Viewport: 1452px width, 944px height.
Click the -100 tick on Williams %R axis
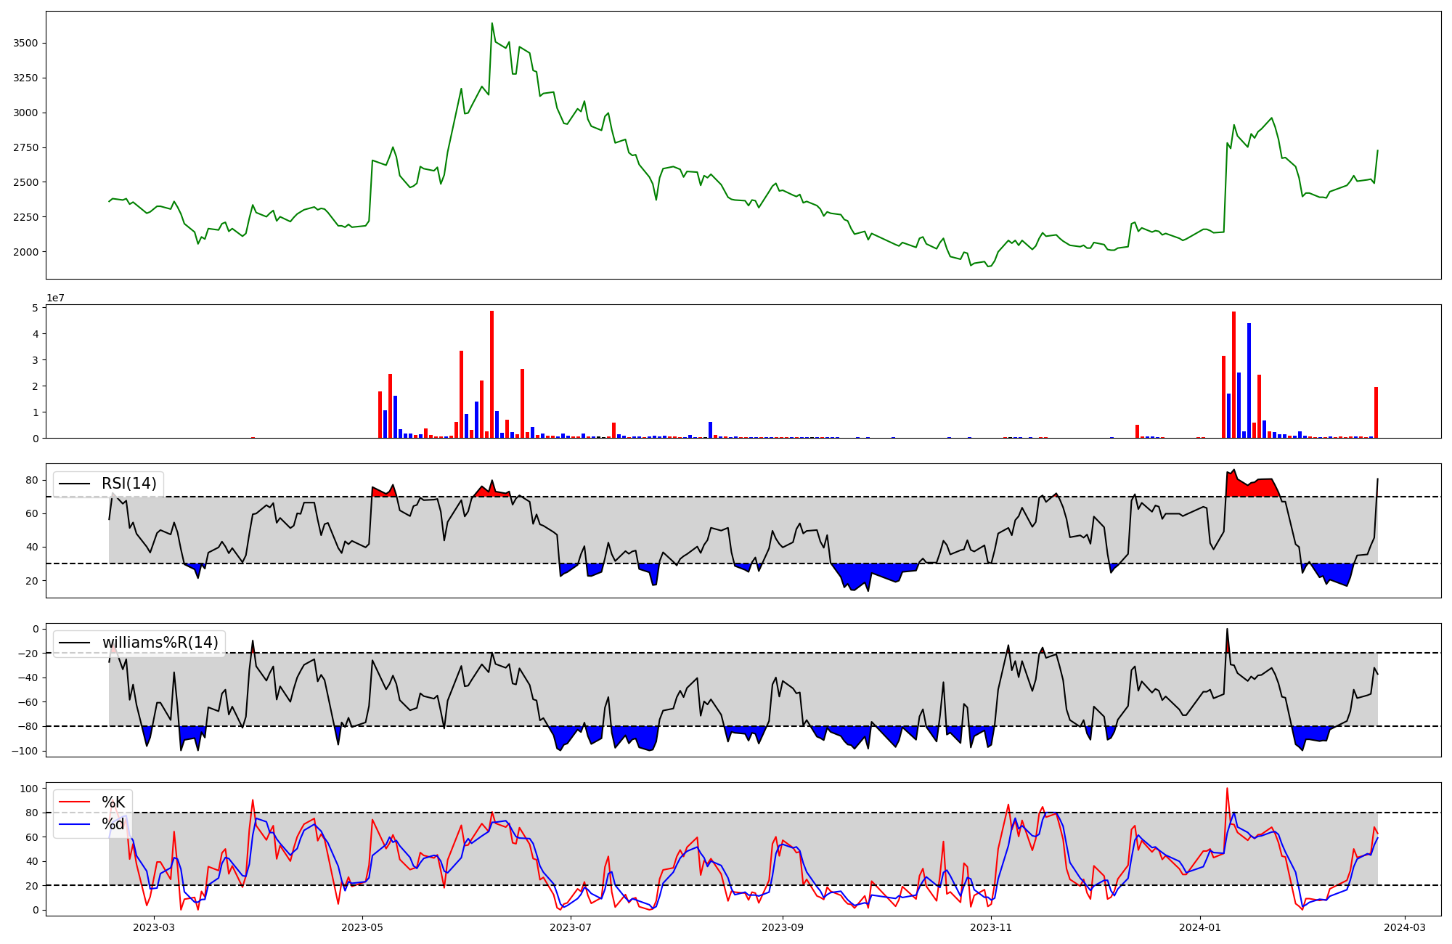pos(25,751)
